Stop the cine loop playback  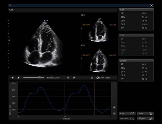[19, 78]
